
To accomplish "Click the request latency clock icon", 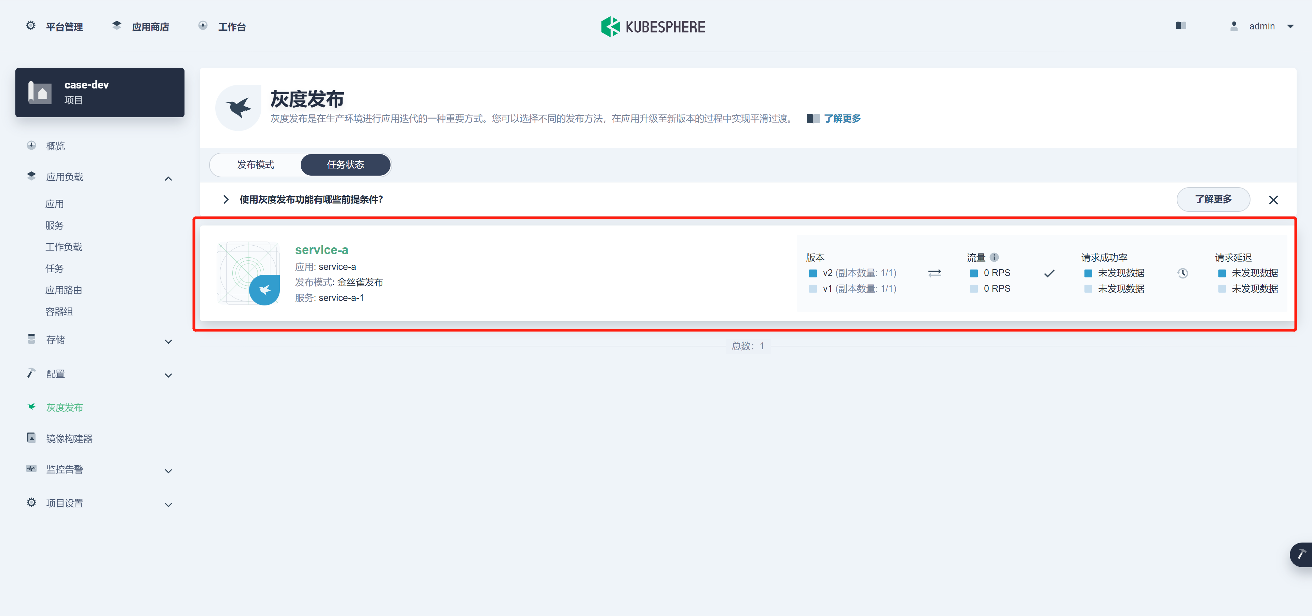I will point(1183,273).
